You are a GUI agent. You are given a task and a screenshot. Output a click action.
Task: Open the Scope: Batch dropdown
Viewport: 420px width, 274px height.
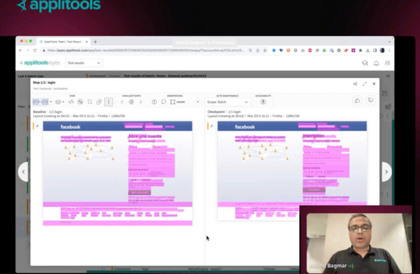pyautogui.click(x=227, y=102)
